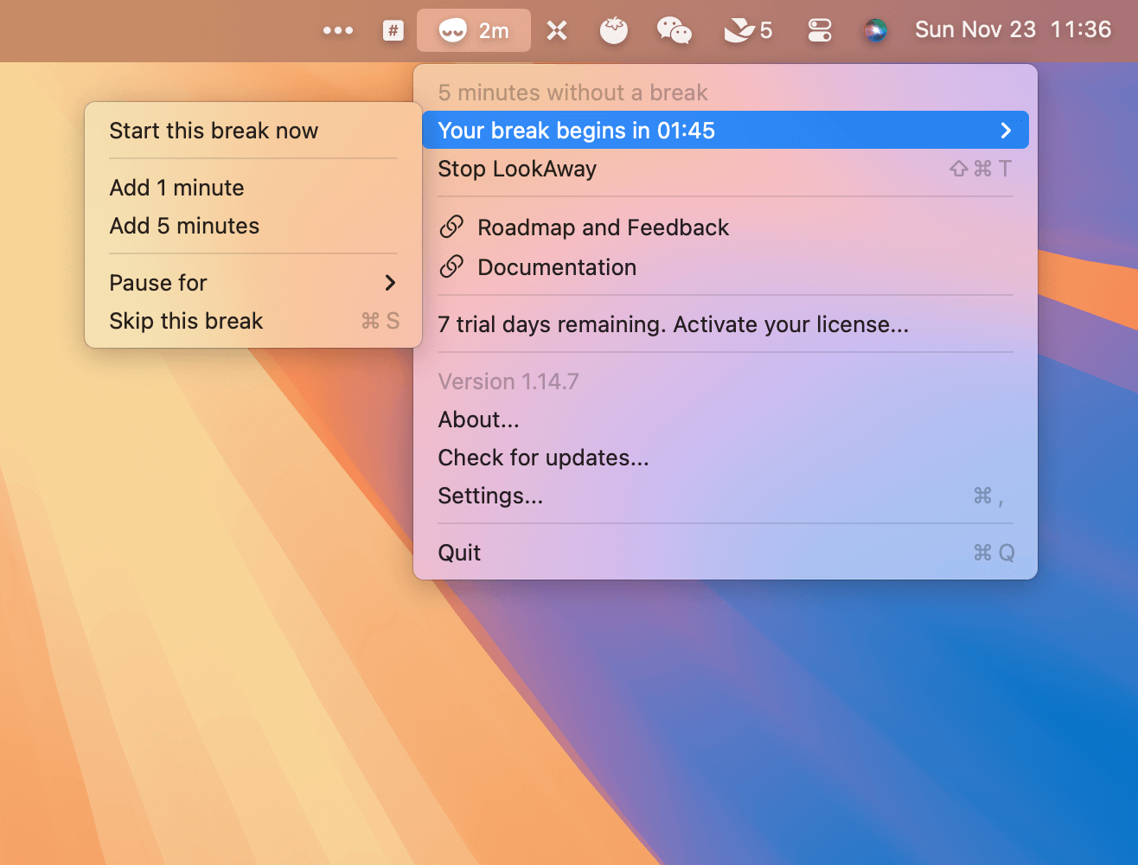Select Start this break now

[x=214, y=131]
